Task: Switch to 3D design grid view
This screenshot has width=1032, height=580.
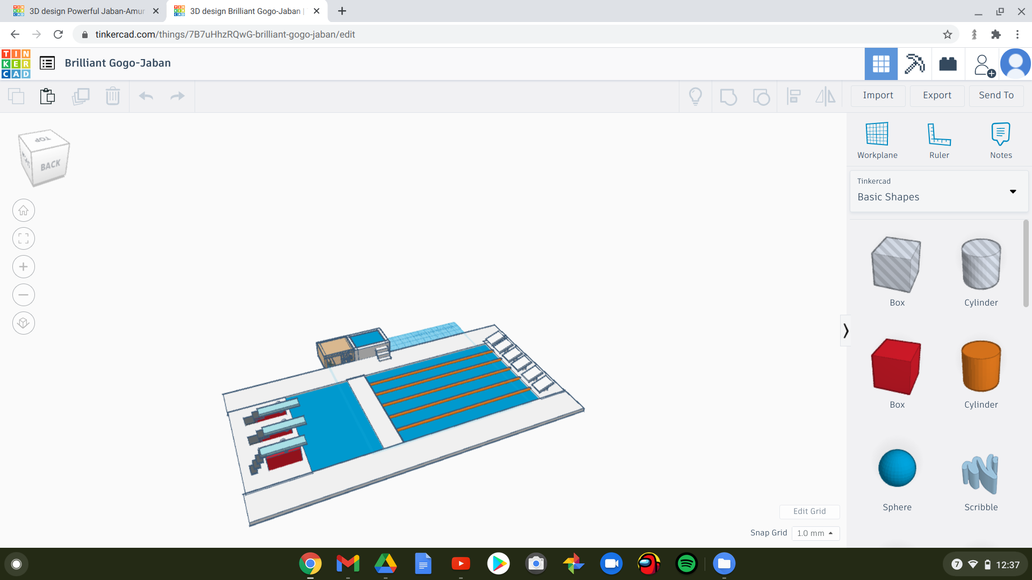Action: 881,64
